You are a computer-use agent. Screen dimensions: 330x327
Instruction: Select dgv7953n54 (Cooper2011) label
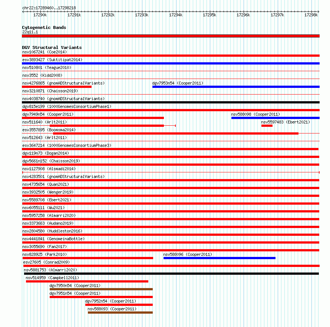[178, 83]
